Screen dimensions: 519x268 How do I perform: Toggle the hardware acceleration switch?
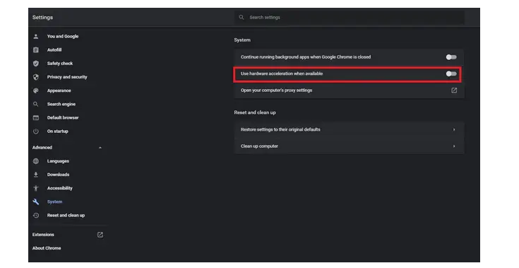coord(451,74)
